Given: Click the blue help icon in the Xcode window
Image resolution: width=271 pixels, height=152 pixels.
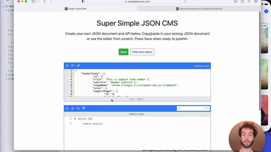Looking at the screenshot, I should click(266, 11).
